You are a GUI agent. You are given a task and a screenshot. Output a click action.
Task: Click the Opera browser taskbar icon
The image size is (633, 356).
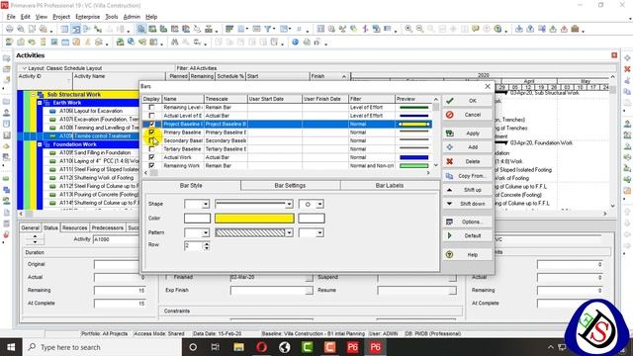point(261,347)
